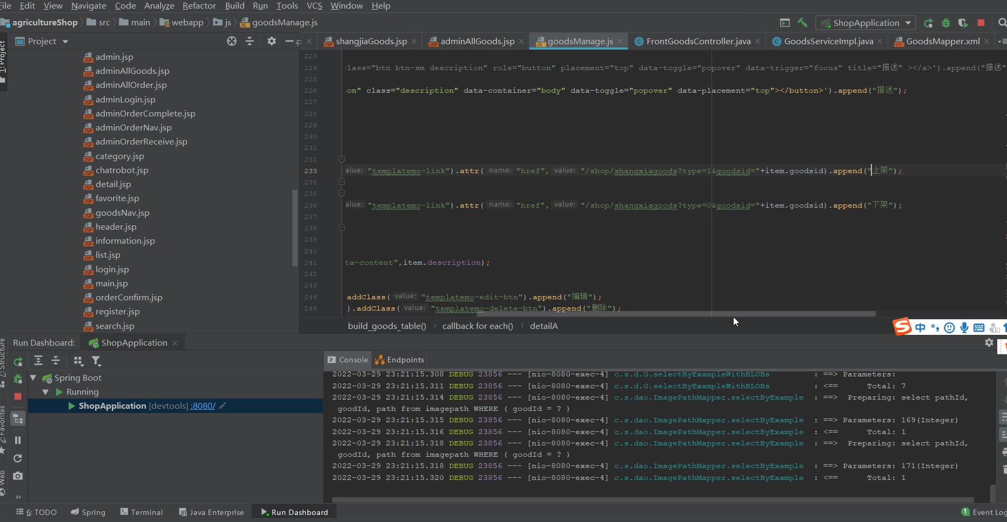Edit the ShopApplication configuration with the pencil icon

[x=223, y=406]
